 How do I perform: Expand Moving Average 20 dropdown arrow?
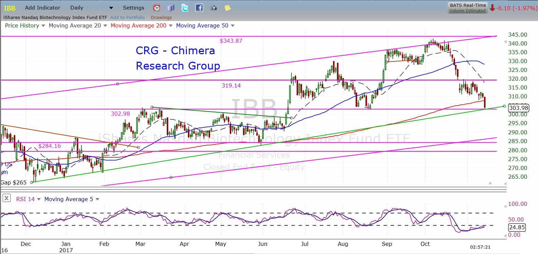[105, 26]
